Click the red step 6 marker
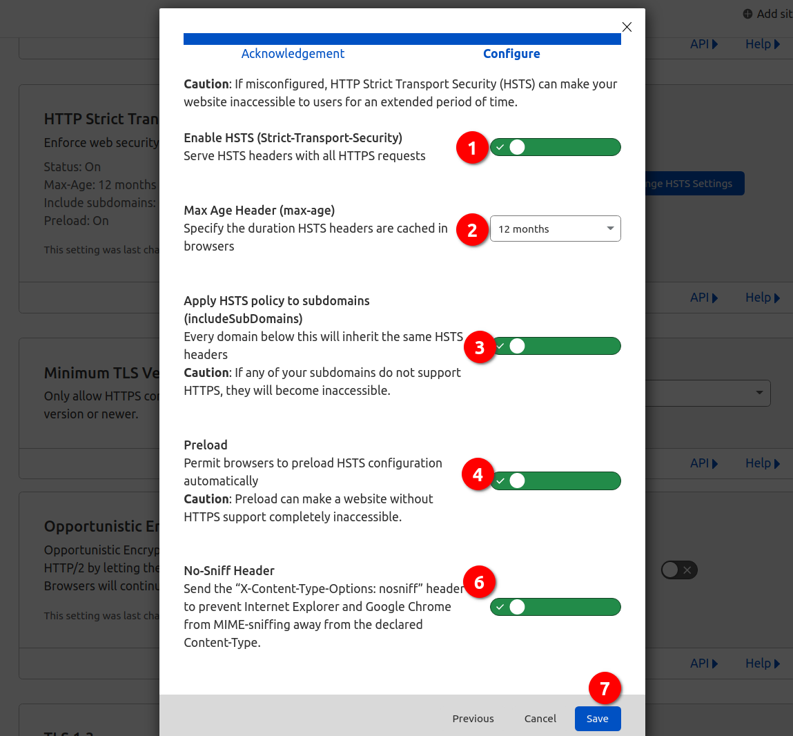The image size is (793, 736). 479,583
